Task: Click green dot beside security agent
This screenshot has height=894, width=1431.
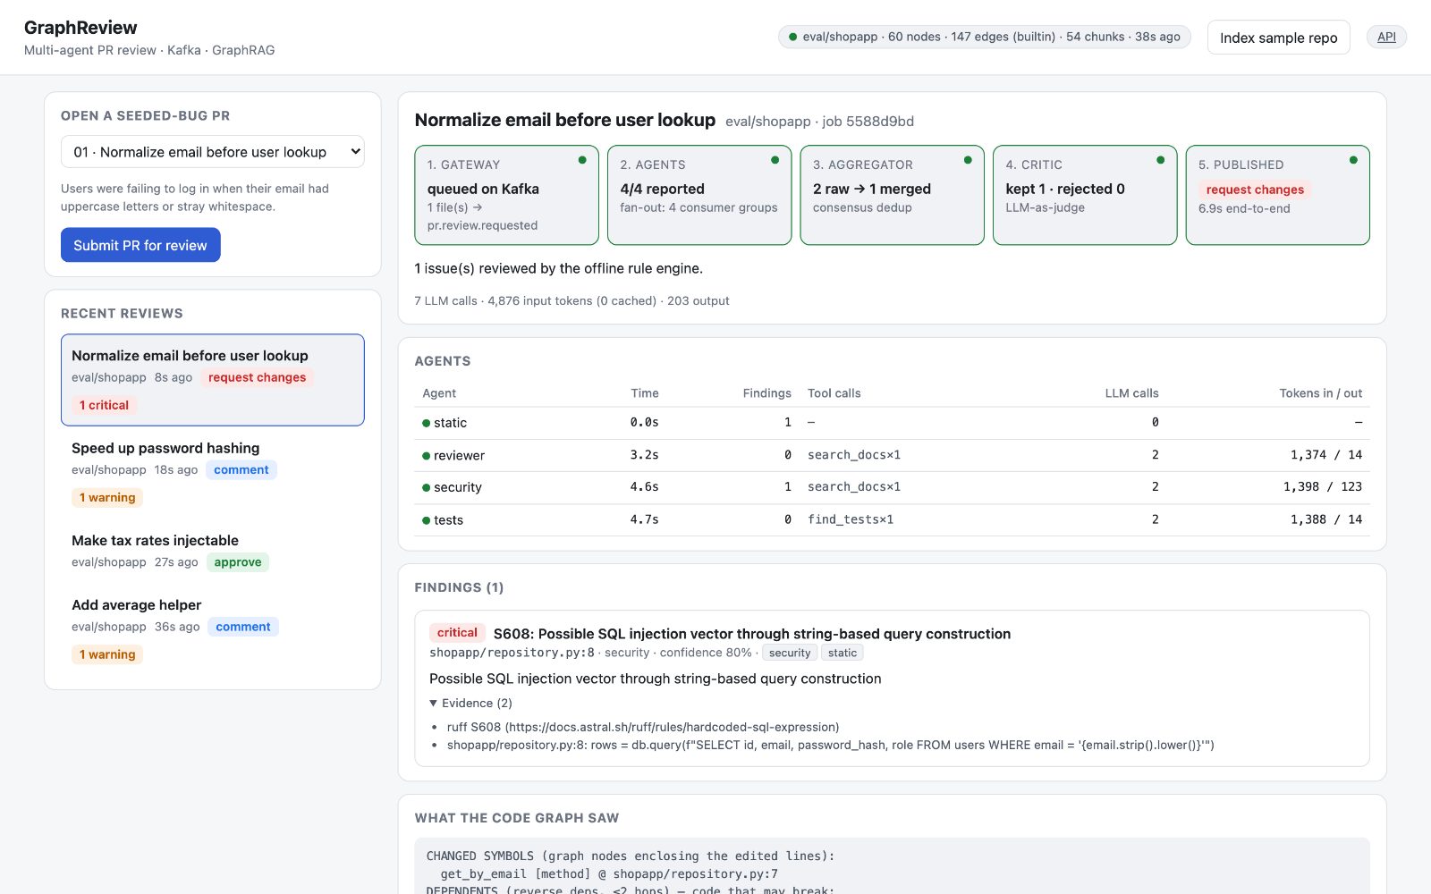Action: click(x=427, y=488)
